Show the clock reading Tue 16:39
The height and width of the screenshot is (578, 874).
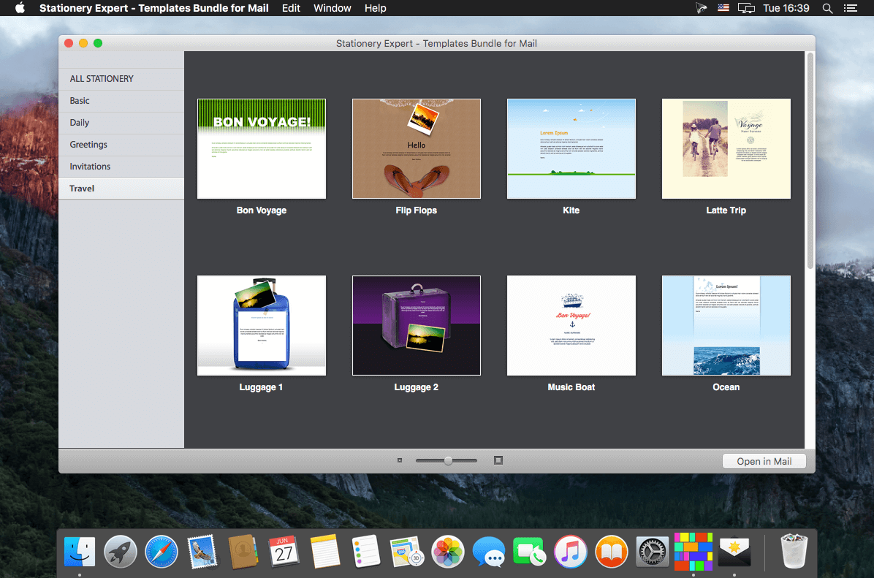point(786,8)
